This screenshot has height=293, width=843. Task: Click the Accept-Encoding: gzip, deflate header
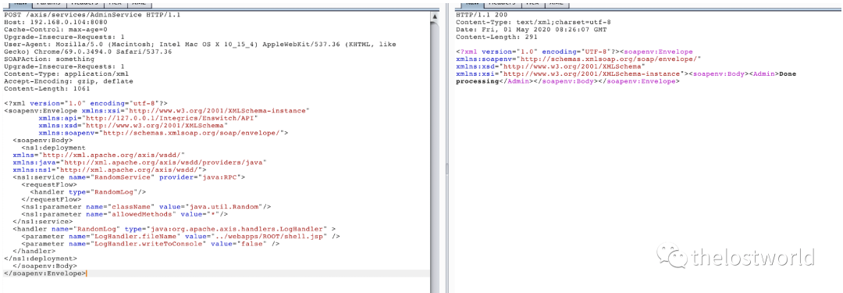click(68, 81)
